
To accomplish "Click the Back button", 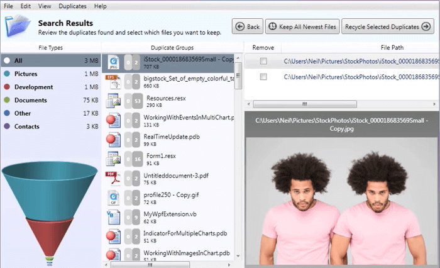I will [x=248, y=26].
